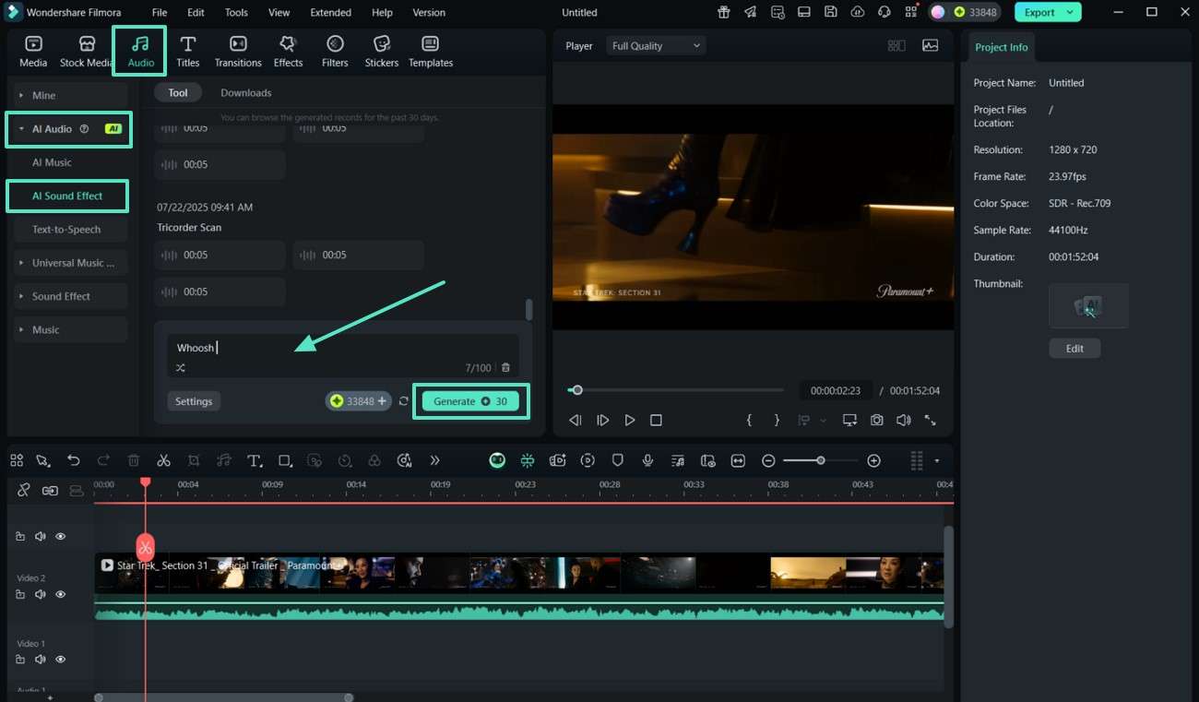The width and height of the screenshot is (1199, 702).
Task: Open the Media panel
Action: tap(33, 52)
